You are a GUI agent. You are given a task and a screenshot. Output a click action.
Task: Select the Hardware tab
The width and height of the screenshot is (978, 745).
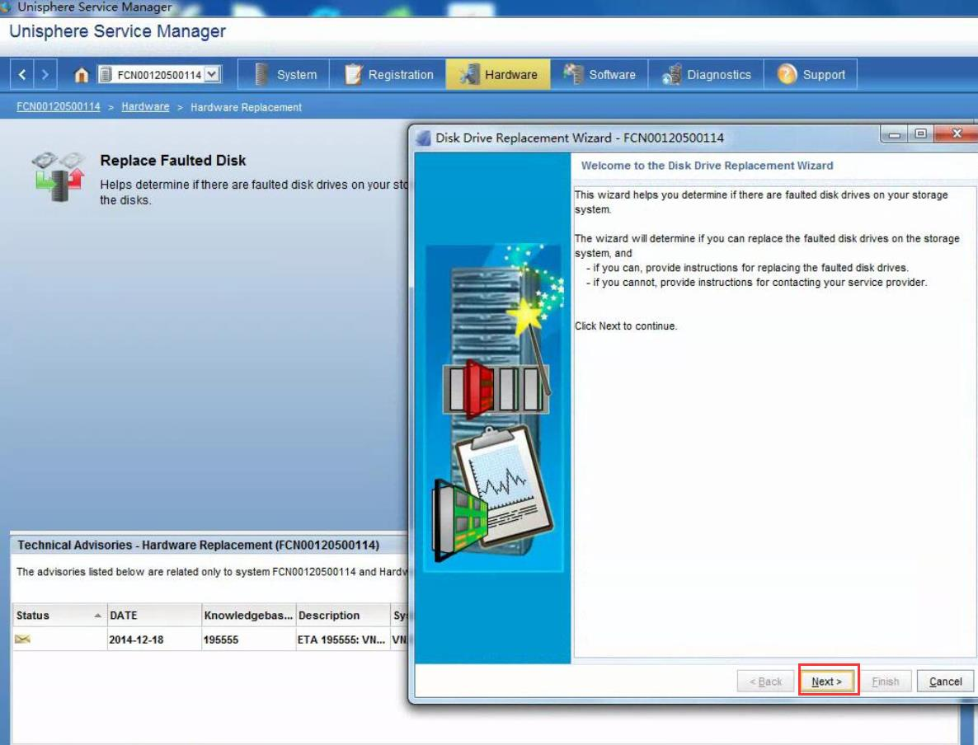pyautogui.click(x=498, y=74)
